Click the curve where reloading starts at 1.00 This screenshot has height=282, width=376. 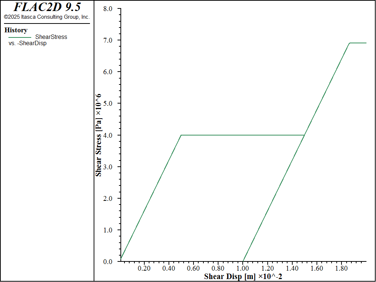click(243, 261)
